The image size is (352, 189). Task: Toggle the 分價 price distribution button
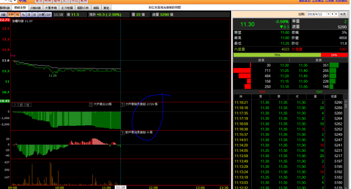[41, 15]
